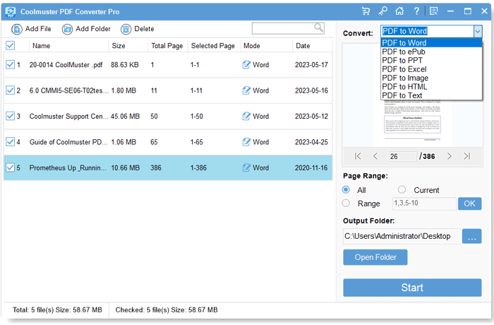Click Word mode icon for 6.0 CMMI5 file
The image size is (494, 325).
[x=246, y=90]
